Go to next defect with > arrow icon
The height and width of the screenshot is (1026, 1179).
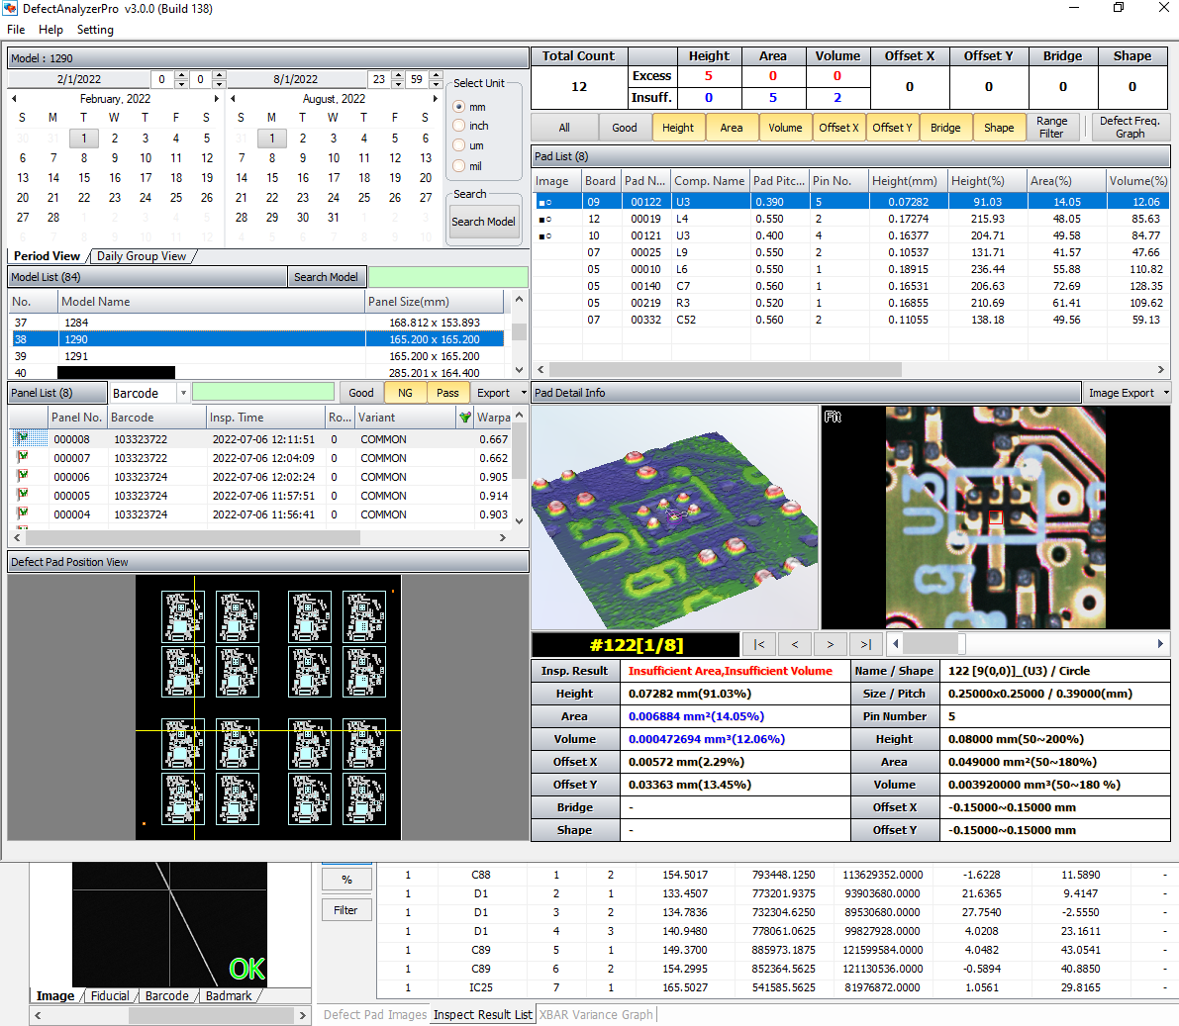point(831,644)
